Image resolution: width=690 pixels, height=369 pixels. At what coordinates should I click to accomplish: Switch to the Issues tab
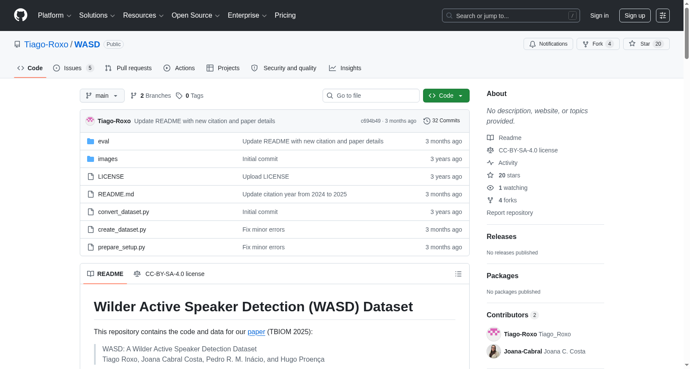pos(73,68)
